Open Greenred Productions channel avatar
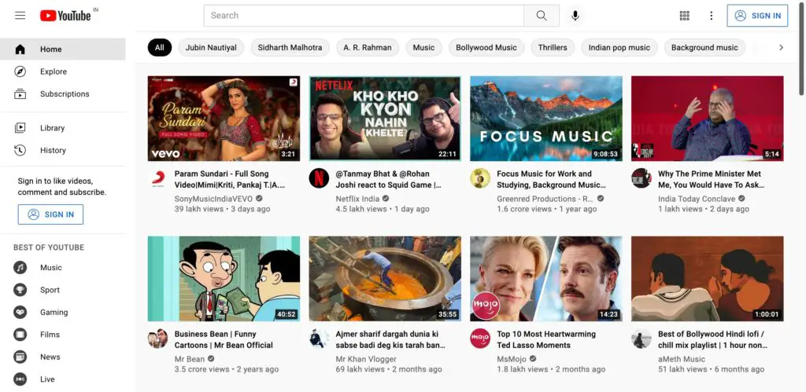806x392 pixels. [480, 178]
